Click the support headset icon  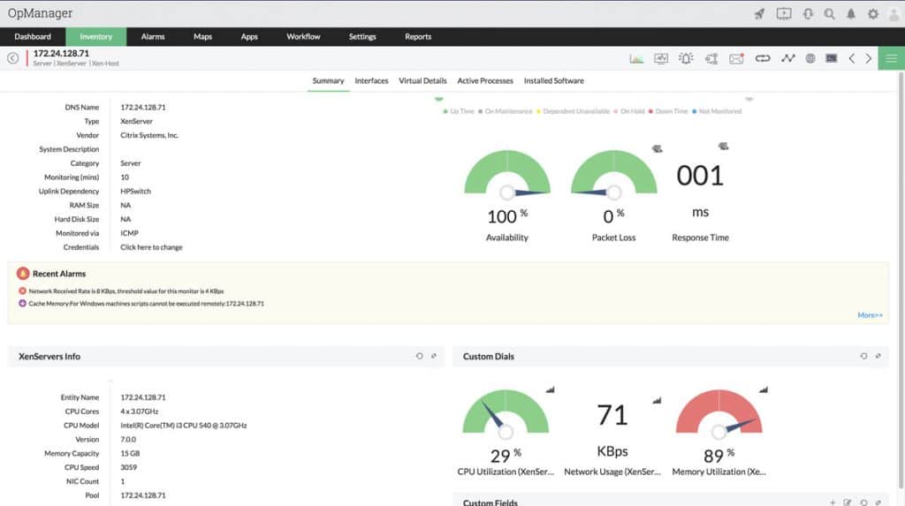tap(808, 14)
